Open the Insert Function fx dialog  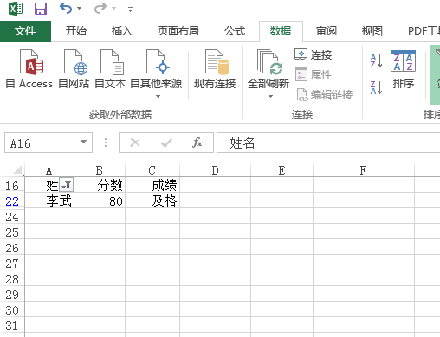click(197, 143)
